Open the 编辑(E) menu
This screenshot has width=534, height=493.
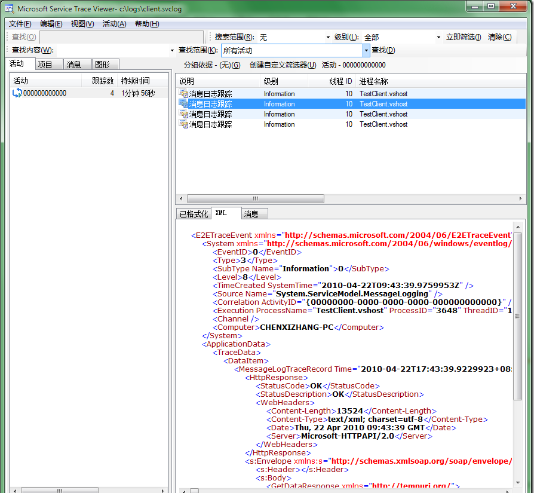pyautogui.click(x=51, y=24)
